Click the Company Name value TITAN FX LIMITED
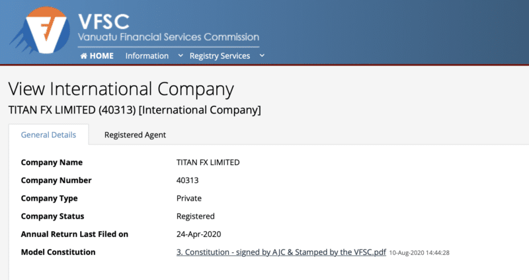Screen dimensions: 529x280 click(x=208, y=162)
